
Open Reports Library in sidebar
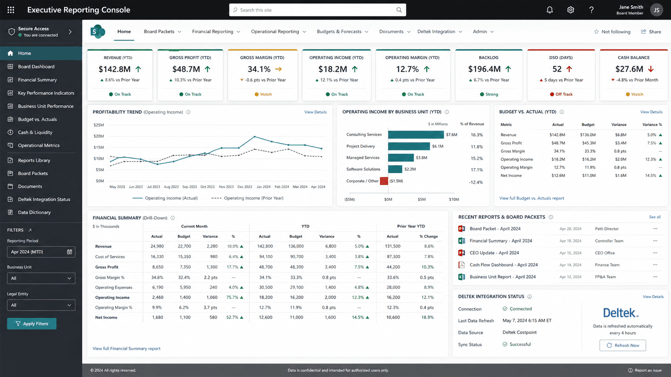41,160
